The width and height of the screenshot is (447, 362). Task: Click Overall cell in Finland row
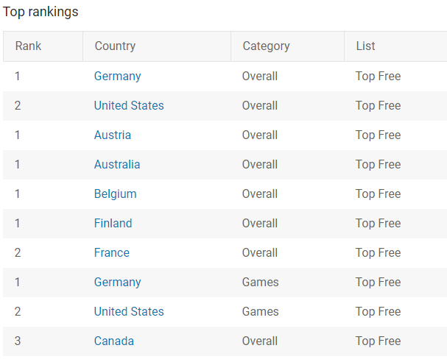coord(260,223)
